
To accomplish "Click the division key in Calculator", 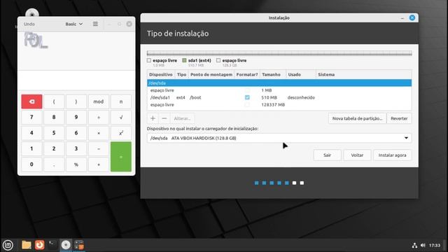I will pyautogui.click(x=99, y=117).
